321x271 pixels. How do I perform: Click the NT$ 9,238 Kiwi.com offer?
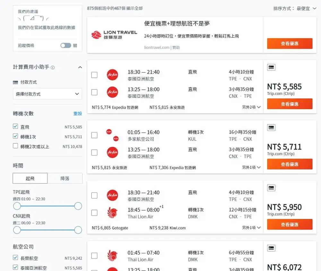click(168, 228)
